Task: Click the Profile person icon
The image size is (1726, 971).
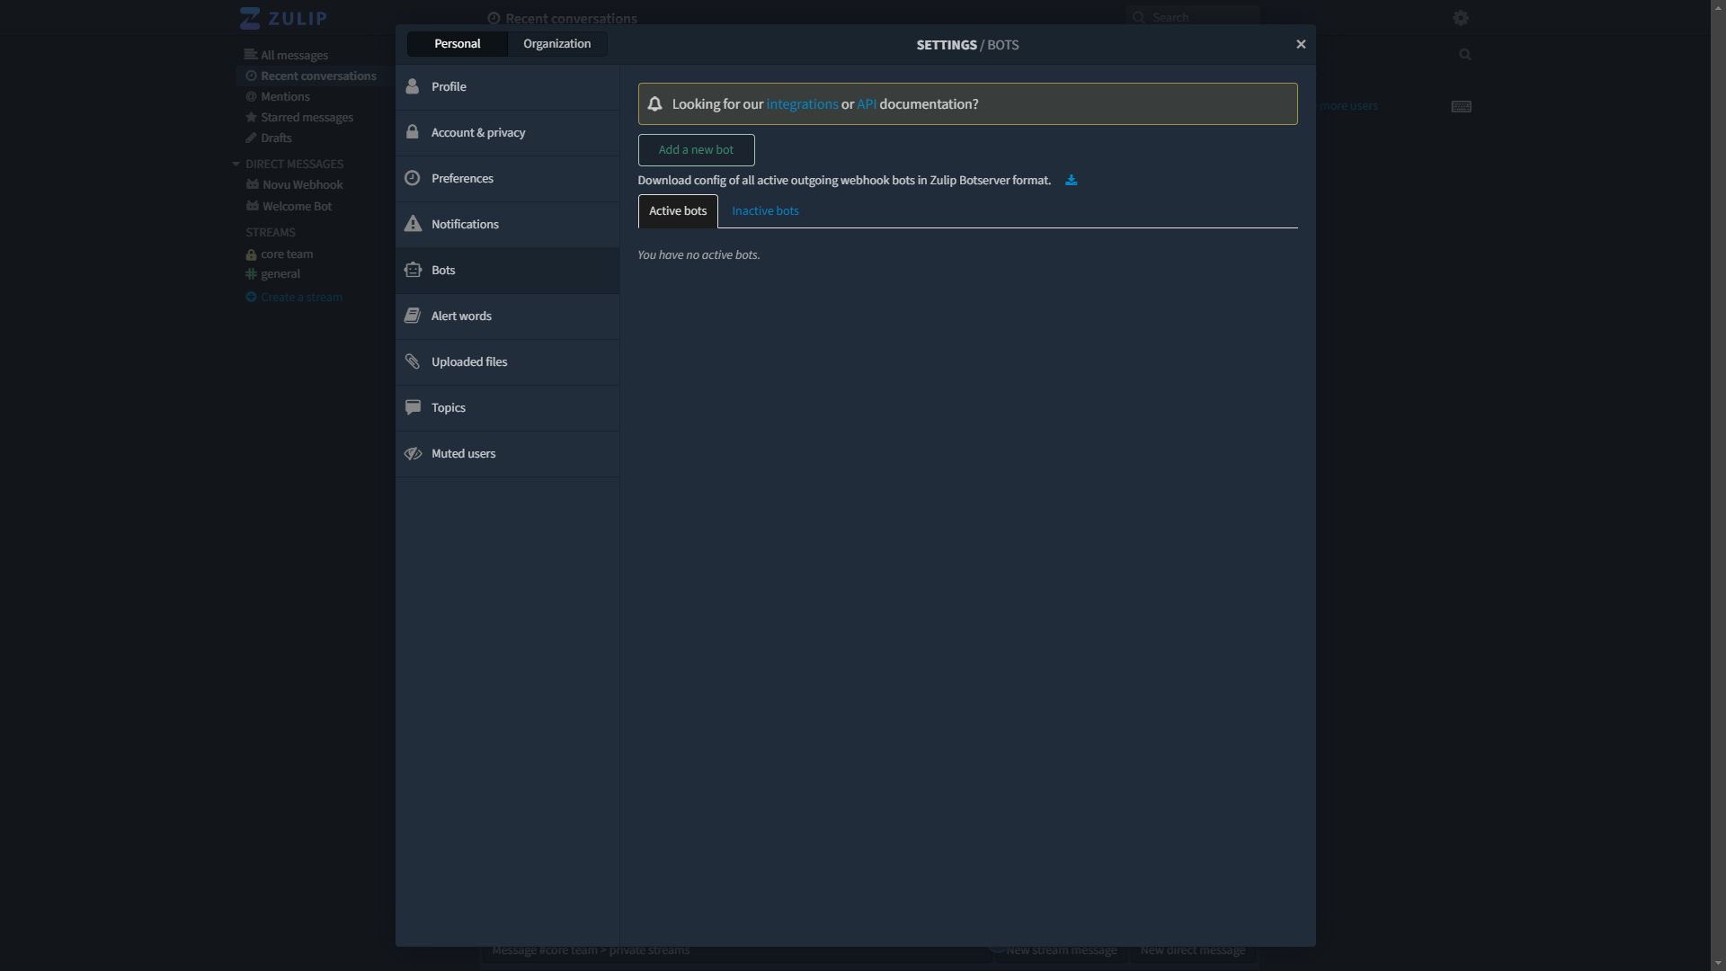Action: (x=414, y=86)
